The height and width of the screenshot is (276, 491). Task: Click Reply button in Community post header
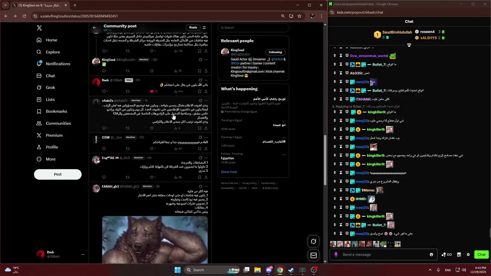coord(193,27)
